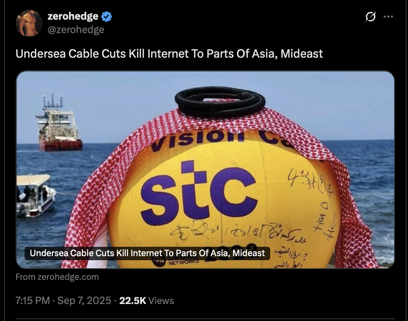
Task: Select the tweet headline text
Action: tap(169, 54)
